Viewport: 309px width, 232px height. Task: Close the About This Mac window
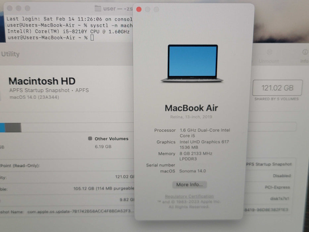coord(139,10)
